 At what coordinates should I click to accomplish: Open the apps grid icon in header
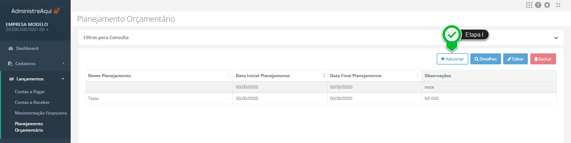coord(529,5)
